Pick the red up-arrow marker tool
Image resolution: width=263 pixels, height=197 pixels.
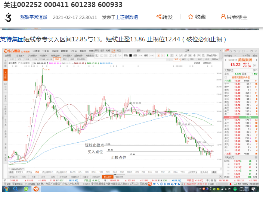pos(163,55)
